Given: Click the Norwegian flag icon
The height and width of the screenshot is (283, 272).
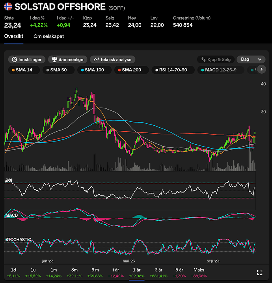Looking at the screenshot, I should [8, 6].
